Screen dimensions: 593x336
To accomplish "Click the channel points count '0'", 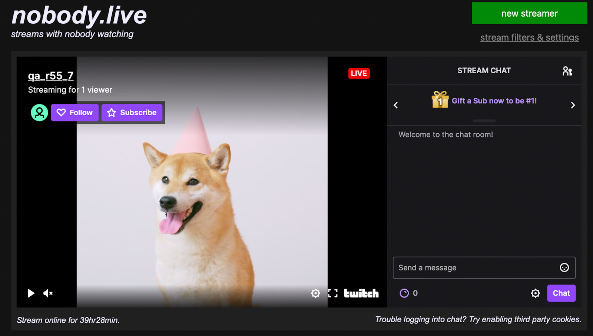I will pos(415,293).
